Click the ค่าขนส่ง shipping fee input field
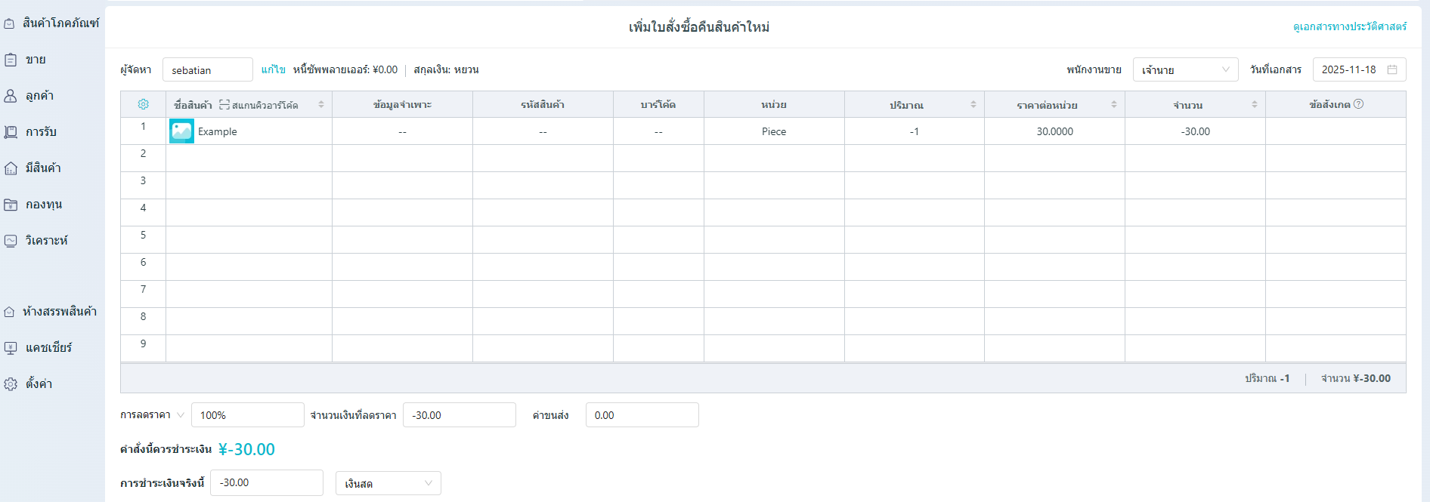The image size is (1430, 502). pos(642,415)
